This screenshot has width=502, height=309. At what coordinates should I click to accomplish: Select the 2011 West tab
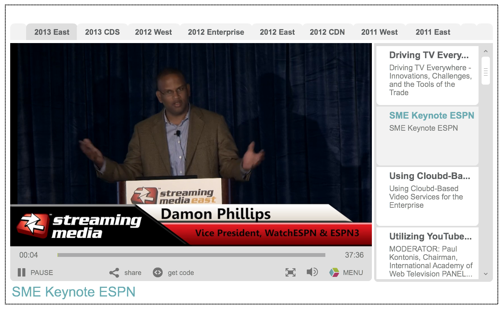click(x=379, y=32)
